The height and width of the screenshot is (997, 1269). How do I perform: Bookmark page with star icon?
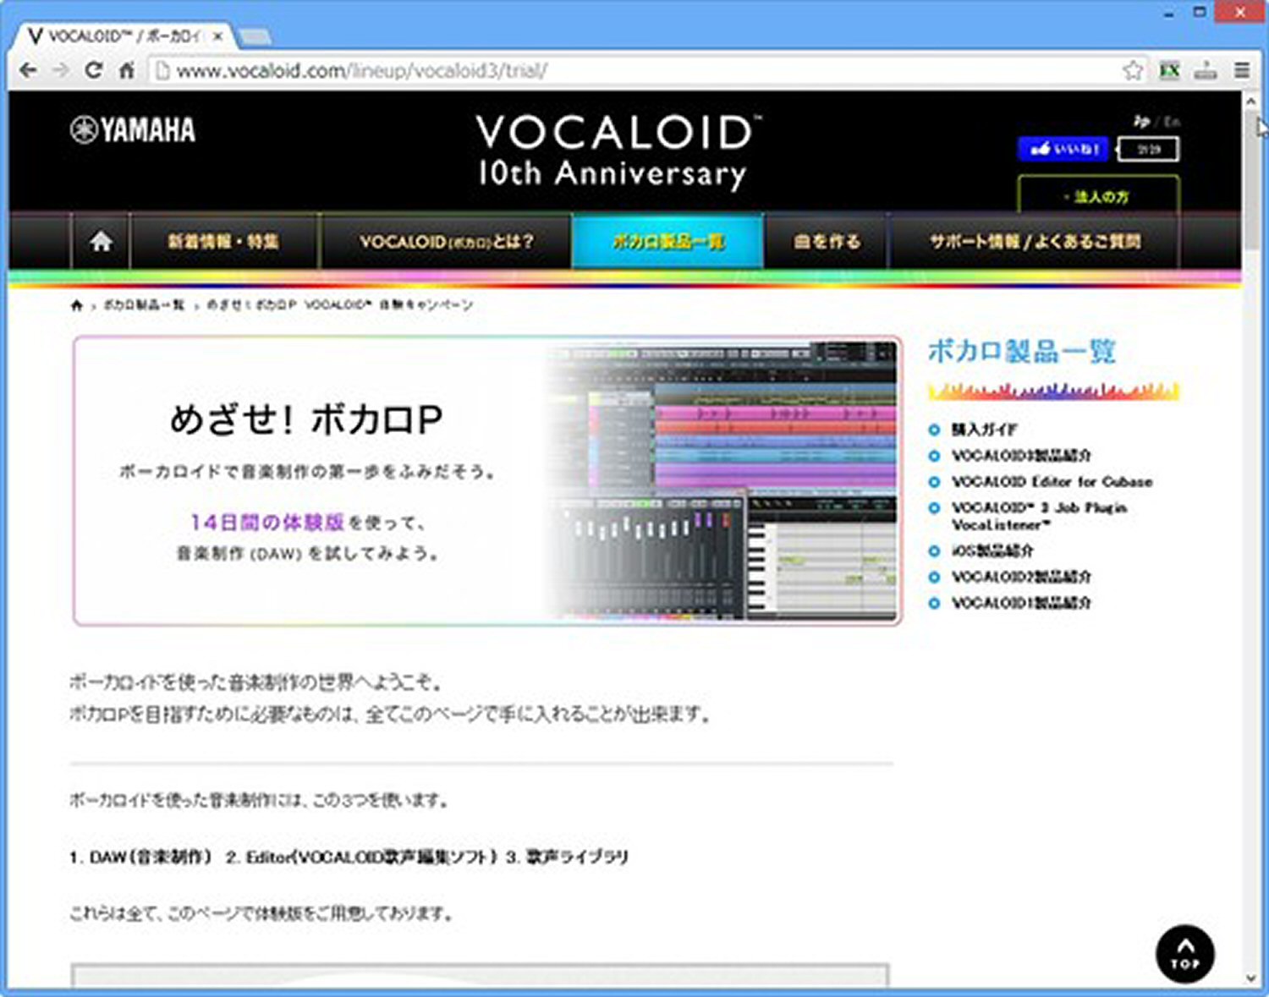pos(1132,70)
